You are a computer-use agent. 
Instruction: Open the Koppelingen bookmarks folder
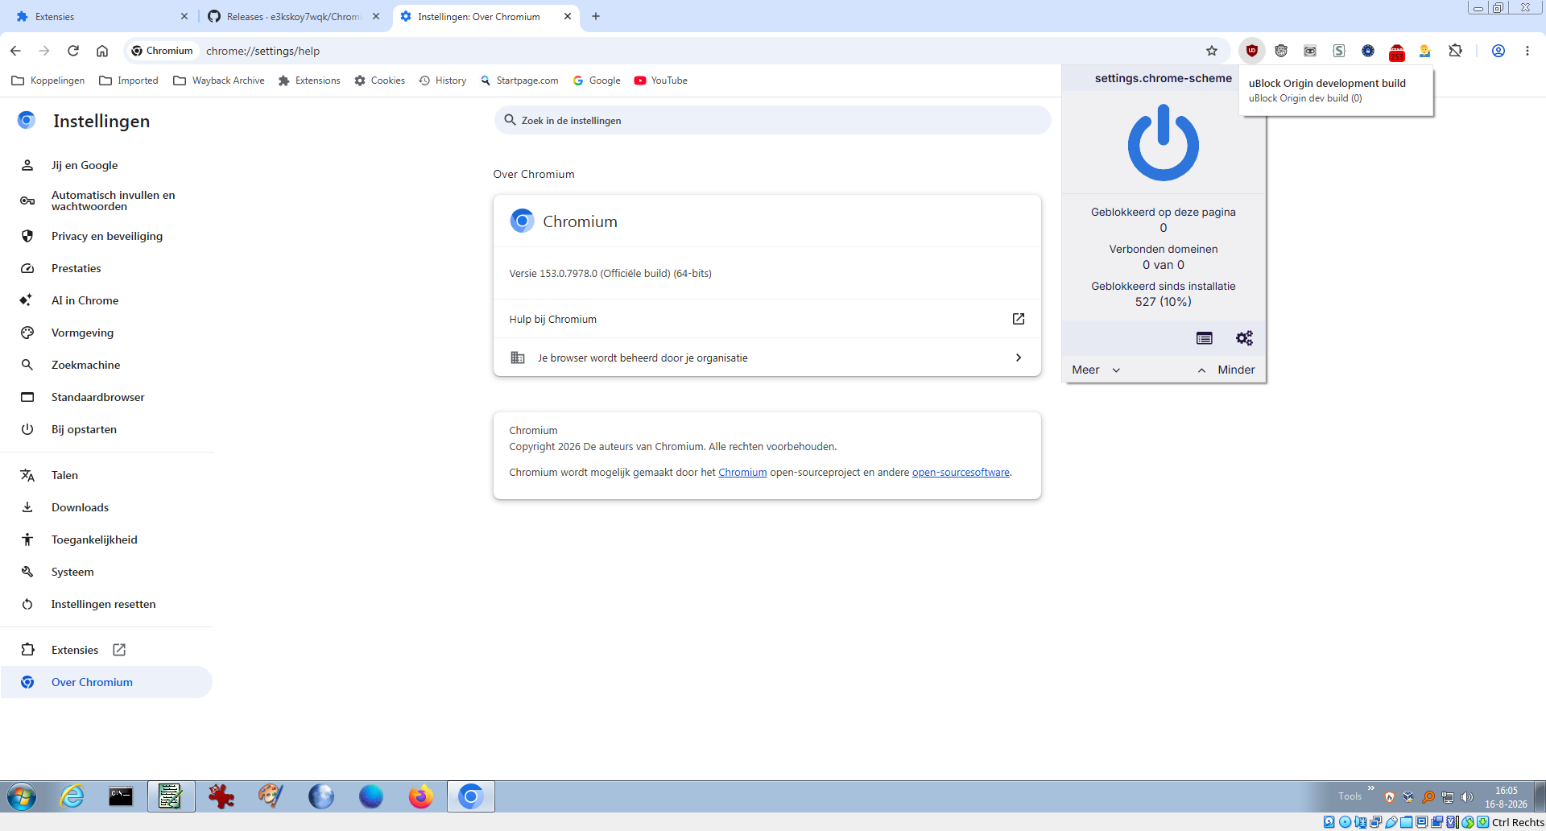click(x=48, y=81)
